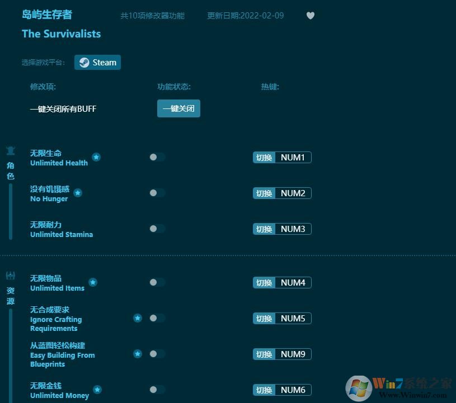Image resolution: width=456 pixels, height=403 pixels.
Task: Click 切换 button for NUM3 hotkey
Action: [264, 229]
